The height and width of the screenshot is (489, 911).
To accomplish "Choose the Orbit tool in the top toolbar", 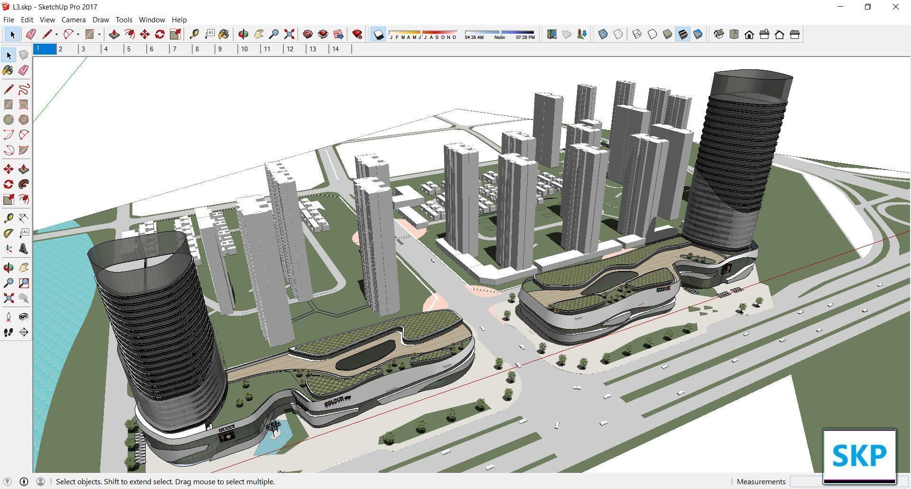I will (x=243, y=34).
